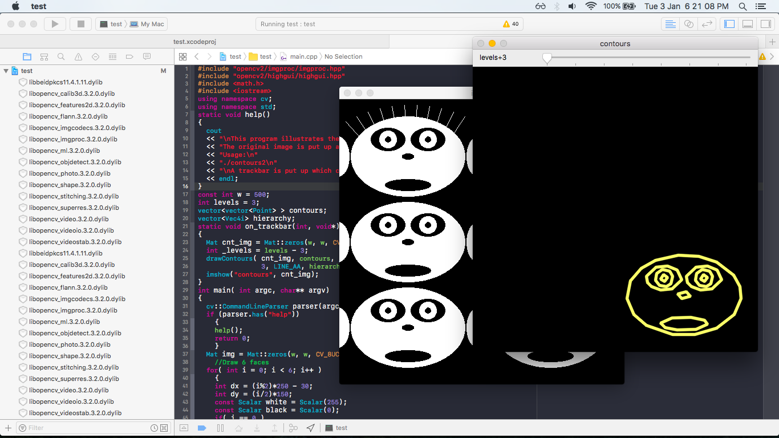Add a new file with the plus button

pyautogui.click(x=8, y=428)
